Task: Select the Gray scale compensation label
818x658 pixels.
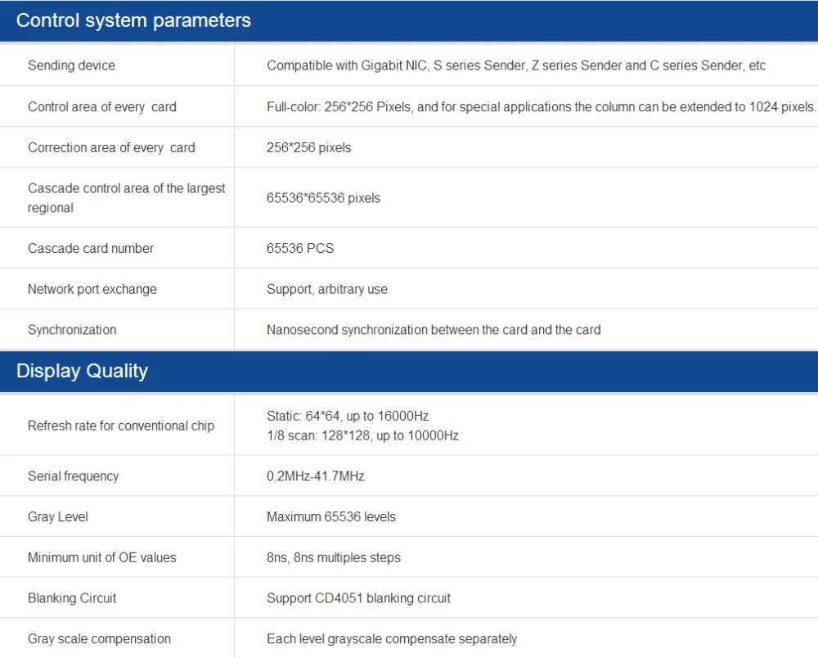Action: [99, 638]
